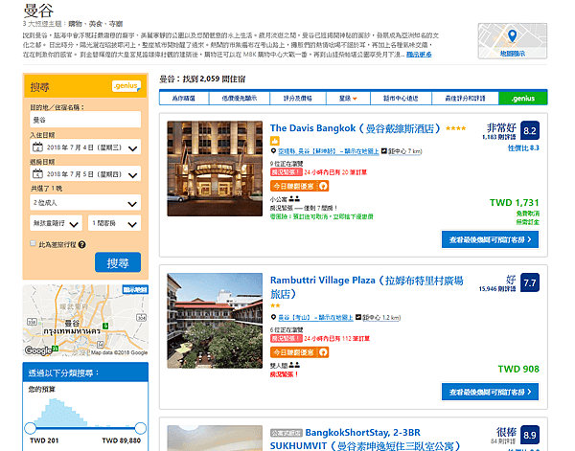Click the distance-to-center icon for The Davis Bangkok
The image size is (575, 451).
point(384,151)
